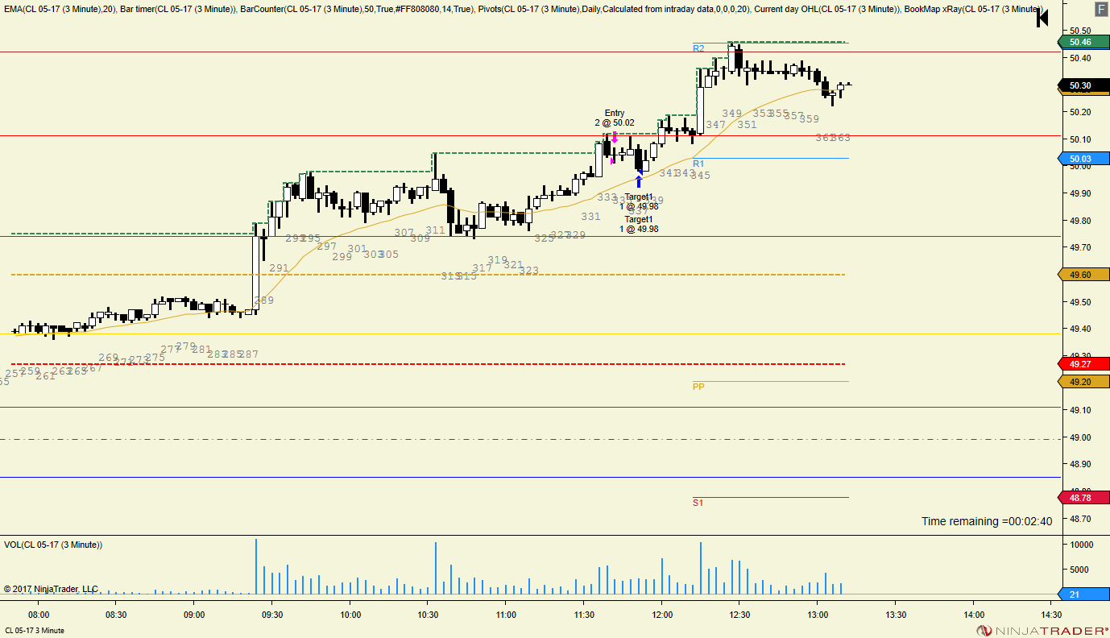This screenshot has width=1110, height=638.
Task: Click bar counter number 331
Action: point(591,217)
